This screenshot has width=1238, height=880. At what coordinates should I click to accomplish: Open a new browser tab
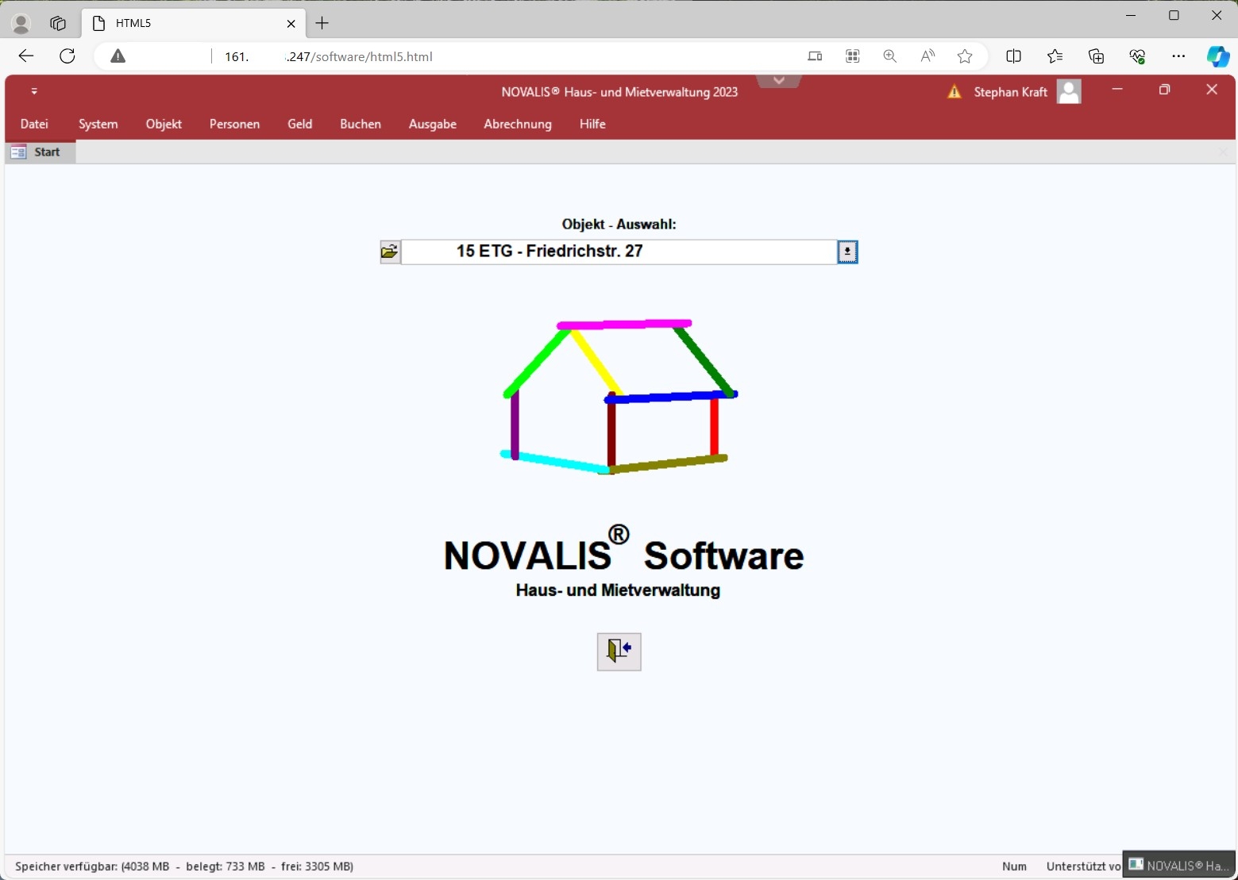(322, 24)
